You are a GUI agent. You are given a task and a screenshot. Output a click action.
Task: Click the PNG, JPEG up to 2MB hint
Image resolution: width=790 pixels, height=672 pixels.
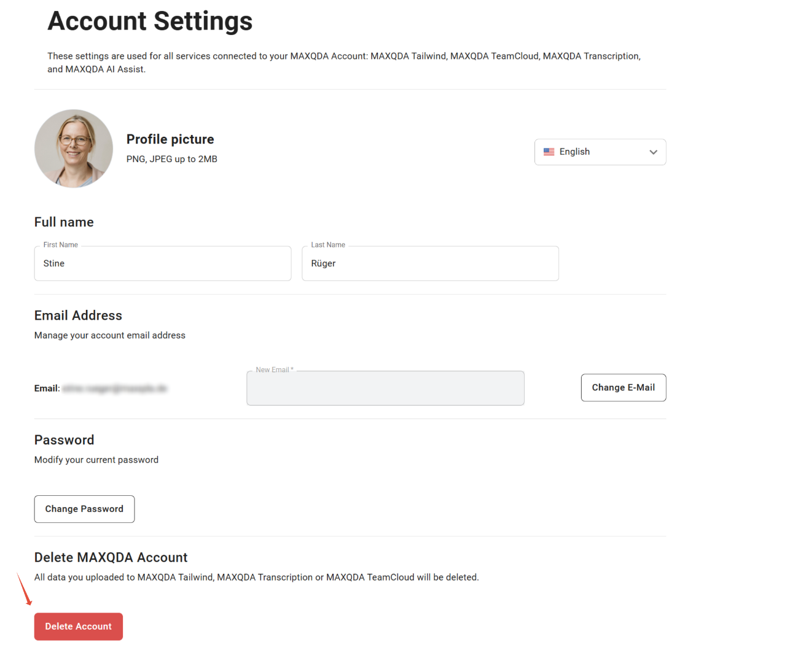pos(172,159)
